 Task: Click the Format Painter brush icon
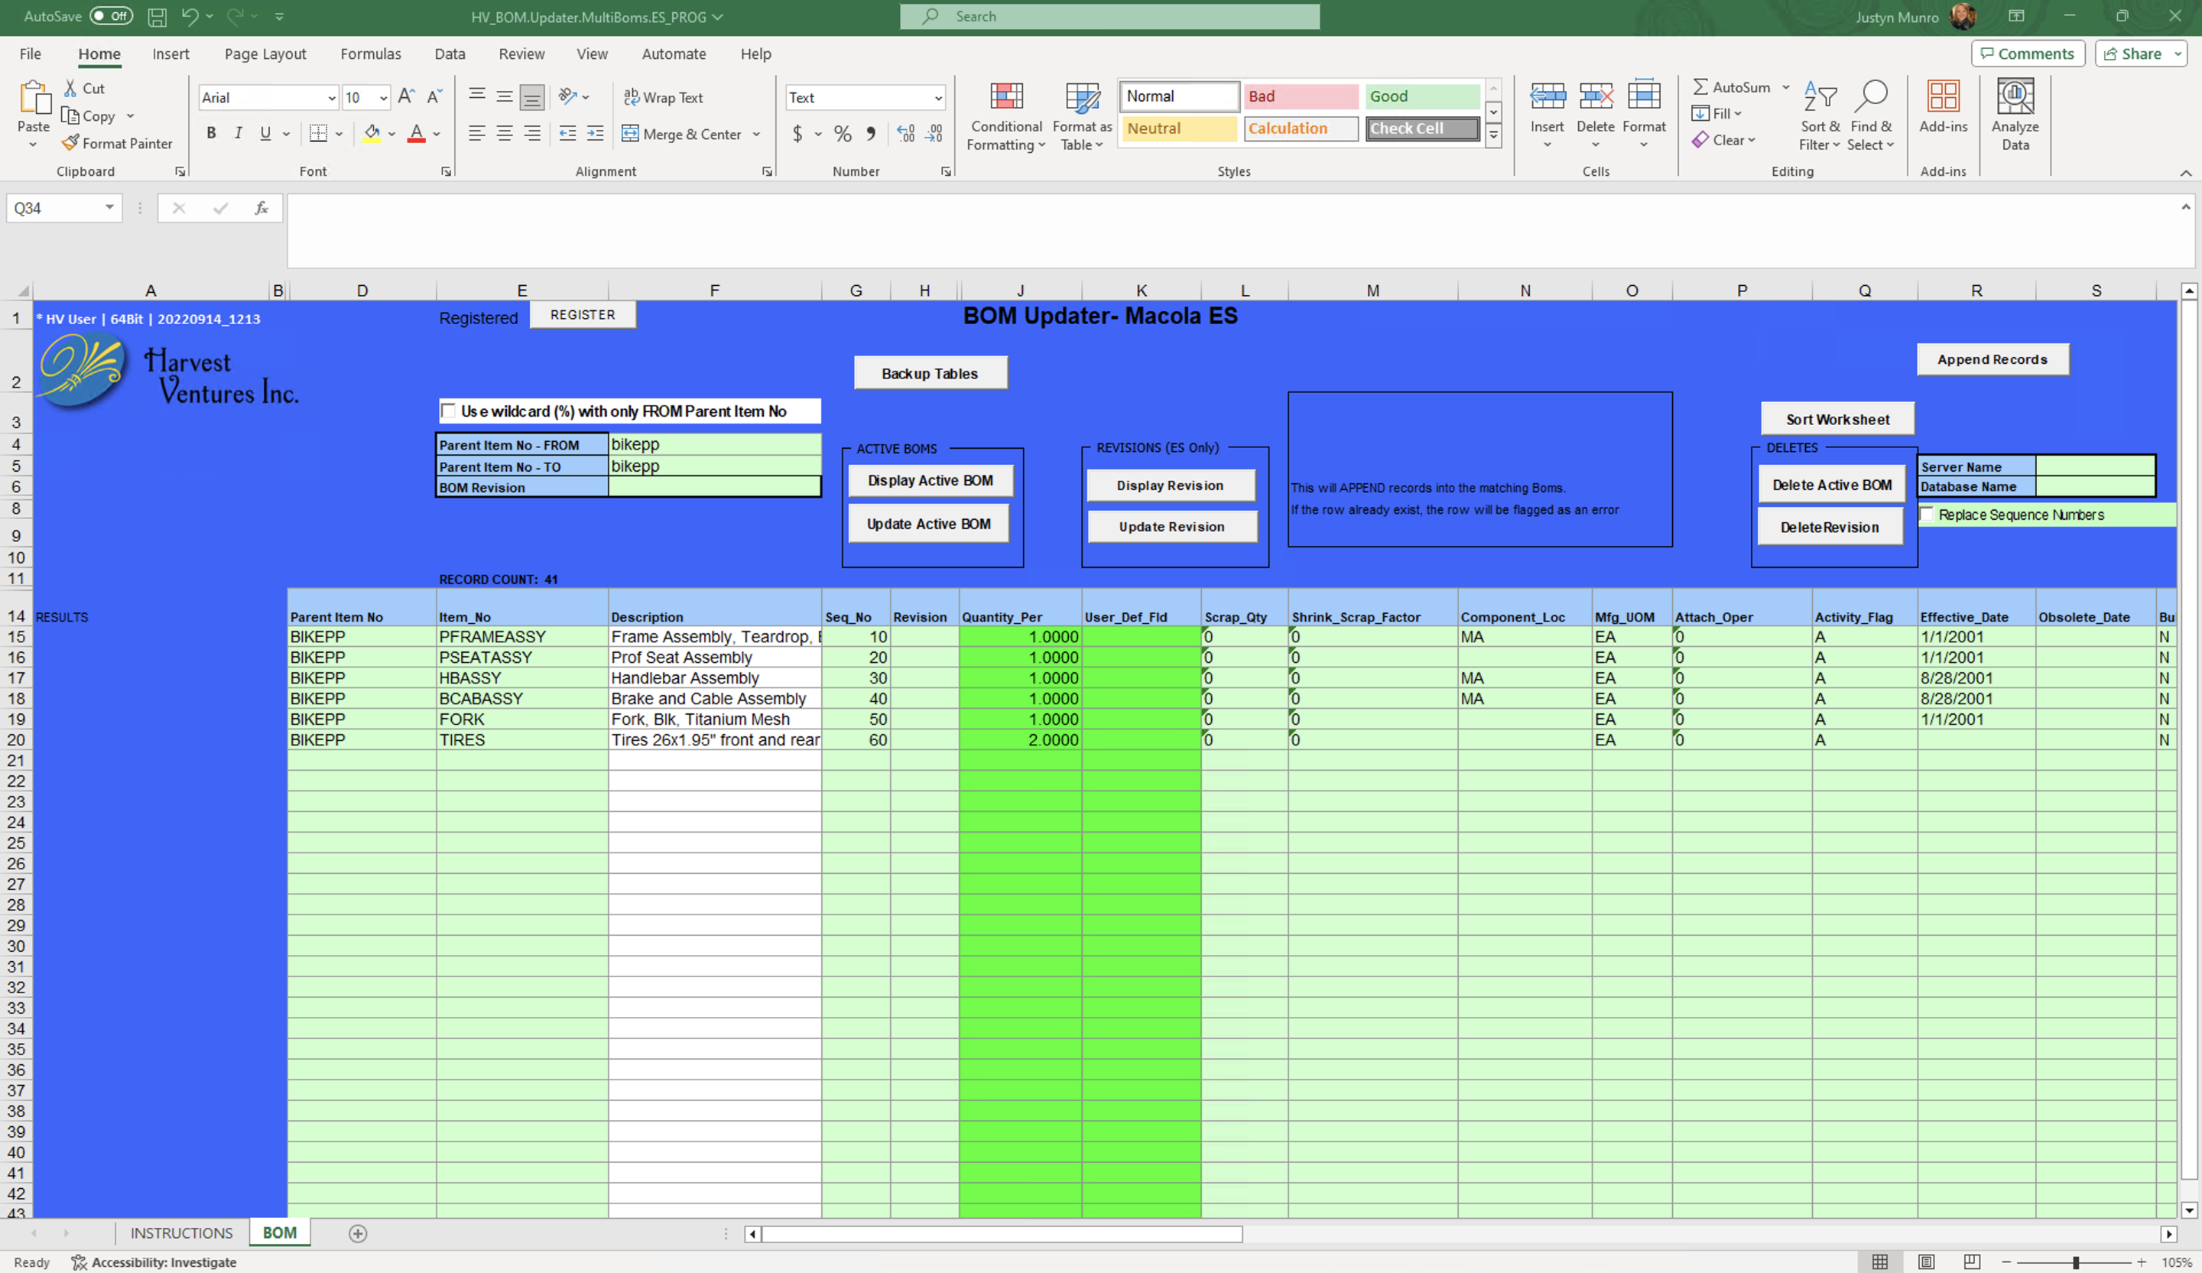click(x=71, y=142)
